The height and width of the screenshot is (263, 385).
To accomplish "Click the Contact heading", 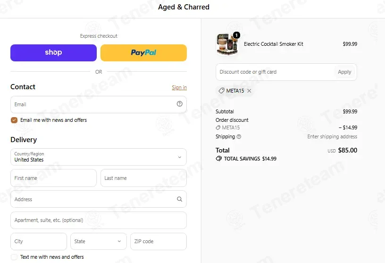I will pyautogui.click(x=23, y=87).
